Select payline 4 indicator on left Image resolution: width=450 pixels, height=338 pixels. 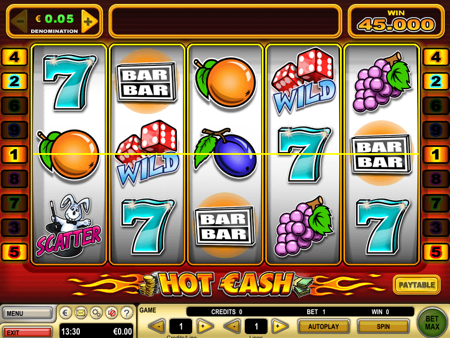(x=14, y=57)
